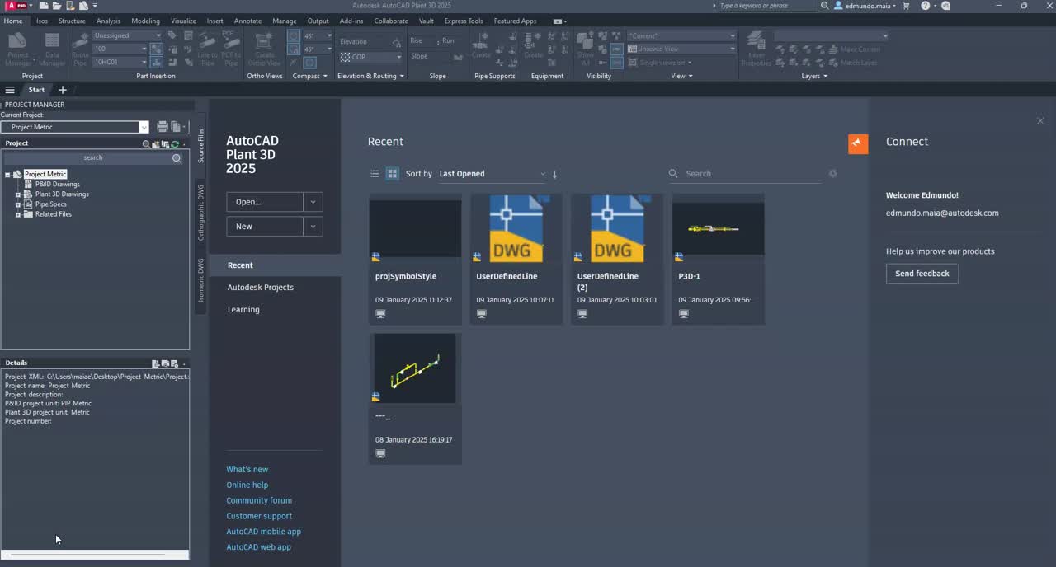This screenshot has height=567, width=1056.
Task: Open the COP routing dropdown
Action: 370,57
